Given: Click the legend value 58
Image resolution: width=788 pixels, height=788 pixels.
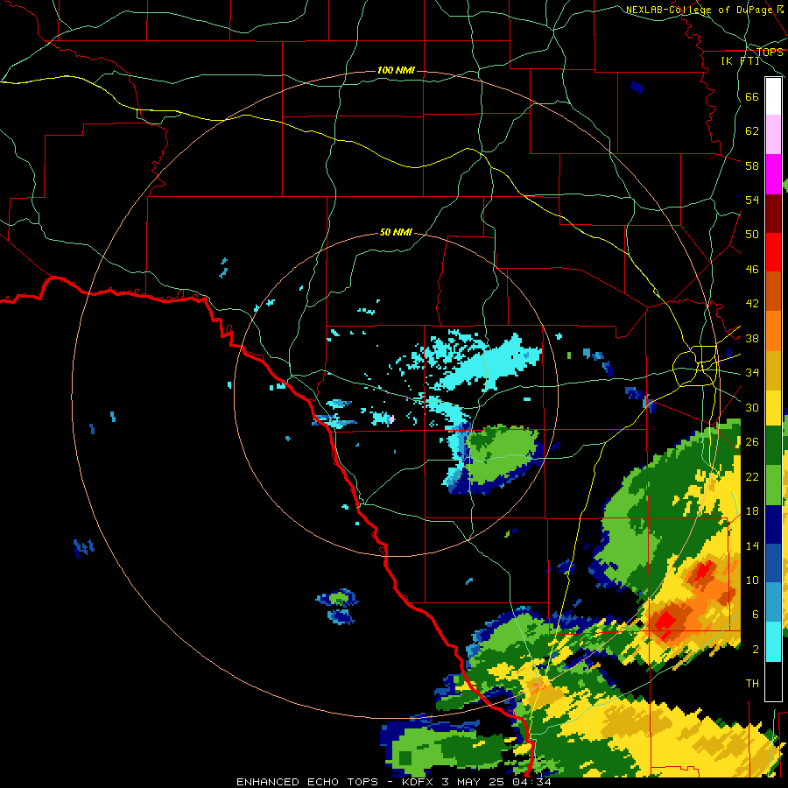Looking at the screenshot, I should click(x=752, y=165).
